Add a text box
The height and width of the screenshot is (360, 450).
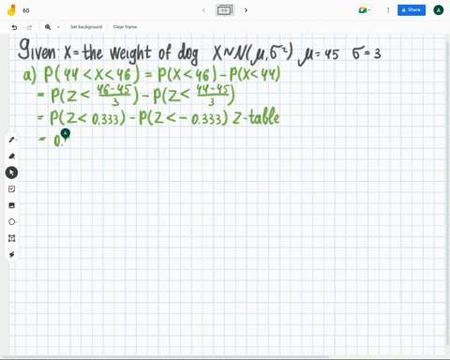click(x=11, y=238)
